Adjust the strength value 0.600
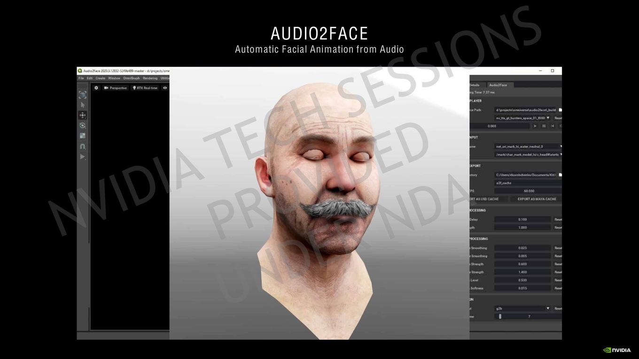The image size is (639, 359). (x=522, y=264)
